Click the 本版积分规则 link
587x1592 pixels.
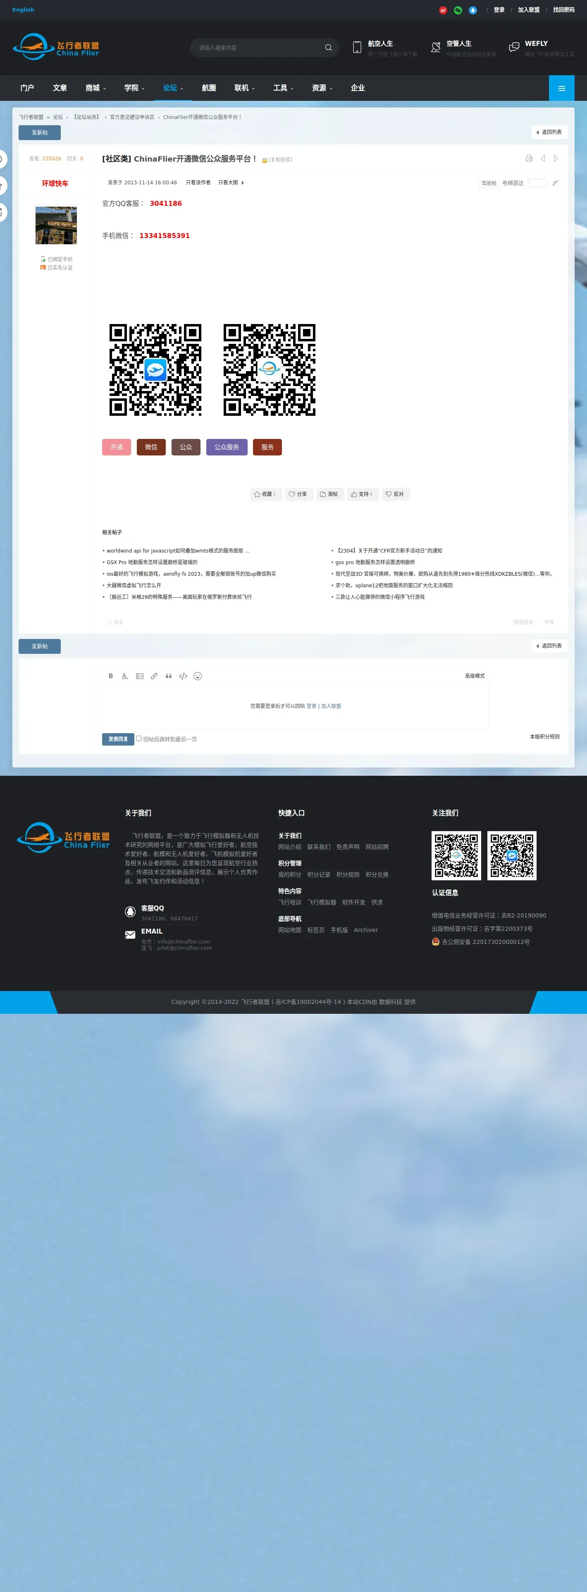pos(544,736)
